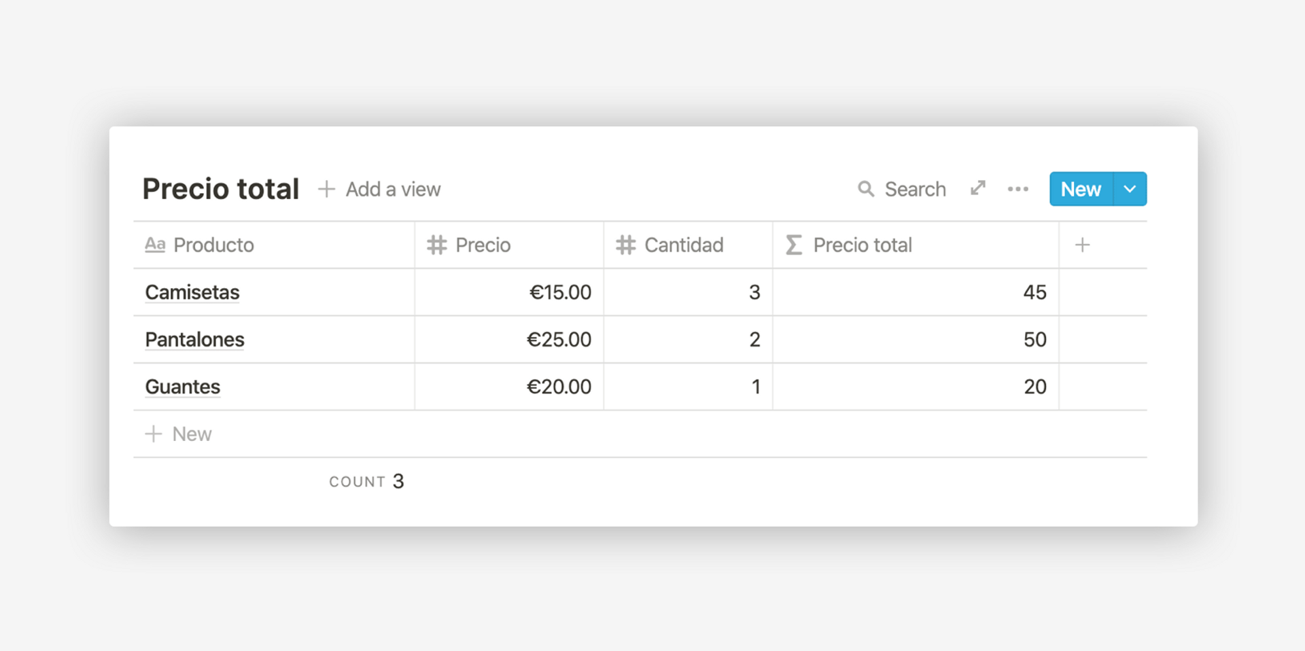Select the Precio total view title

coord(220,189)
